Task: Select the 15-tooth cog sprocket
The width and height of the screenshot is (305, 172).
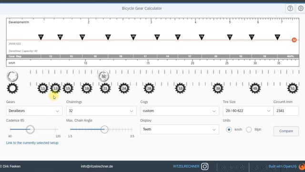Action: click(x=68, y=88)
